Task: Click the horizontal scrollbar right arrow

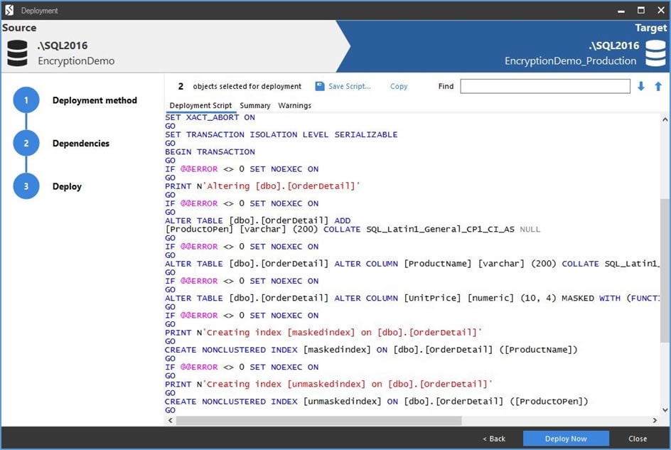Action: 655,420
